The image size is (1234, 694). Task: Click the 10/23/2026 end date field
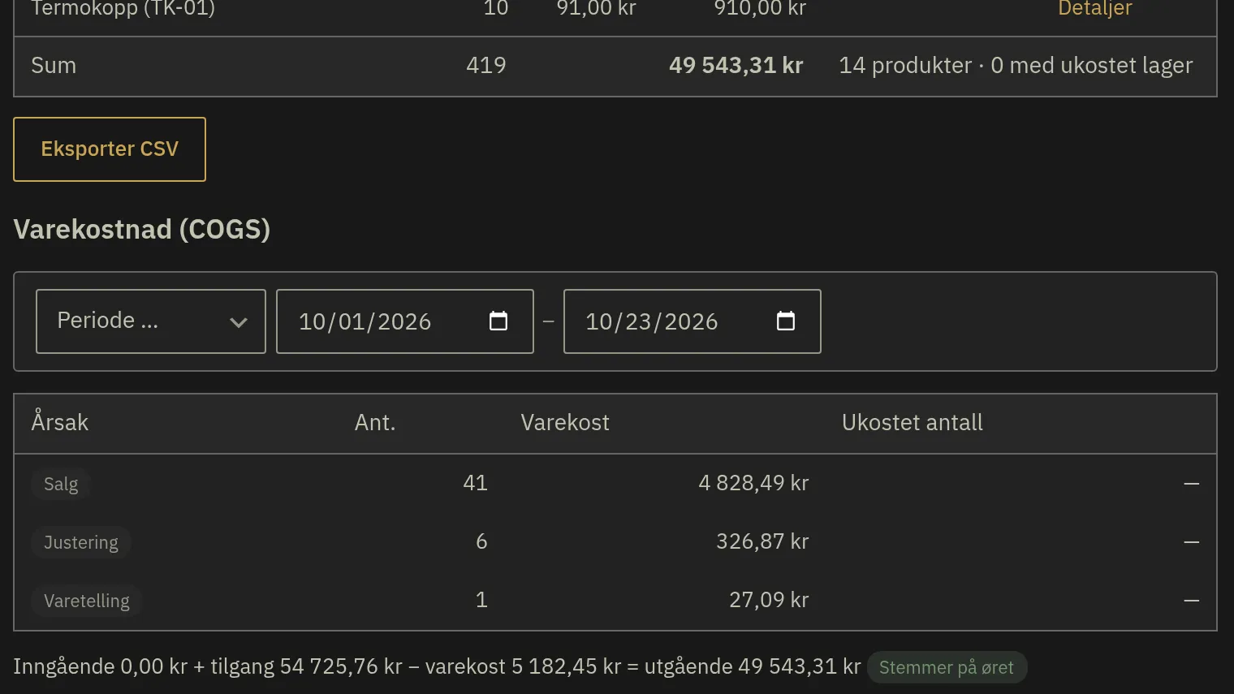tap(693, 321)
